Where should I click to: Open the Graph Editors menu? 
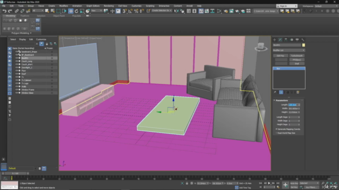coord(93,6)
